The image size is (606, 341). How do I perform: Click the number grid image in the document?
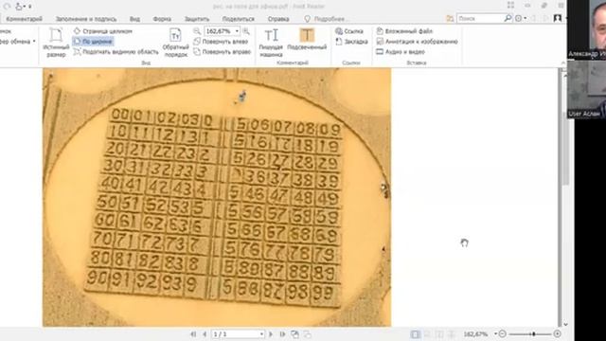tap(217, 197)
